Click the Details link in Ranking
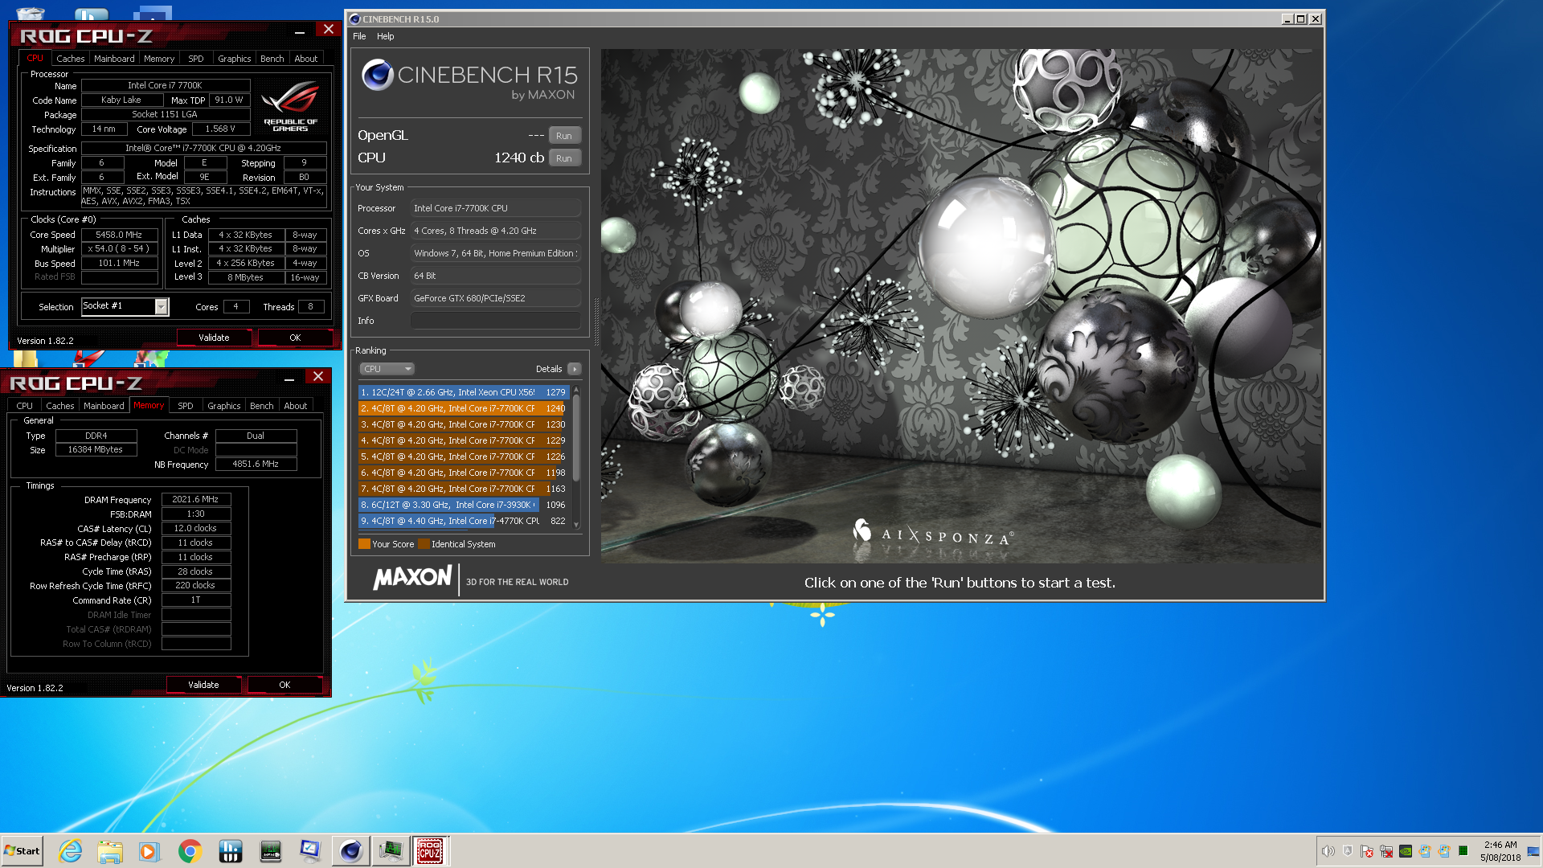This screenshot has width=1543, height=868. 549,369
